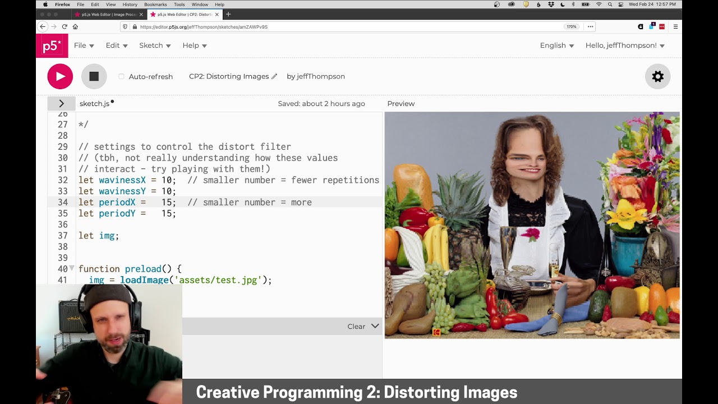Click the CP2: Distorting Images sketch title
This screenshot has width=718, height=404.
point(229,76)
